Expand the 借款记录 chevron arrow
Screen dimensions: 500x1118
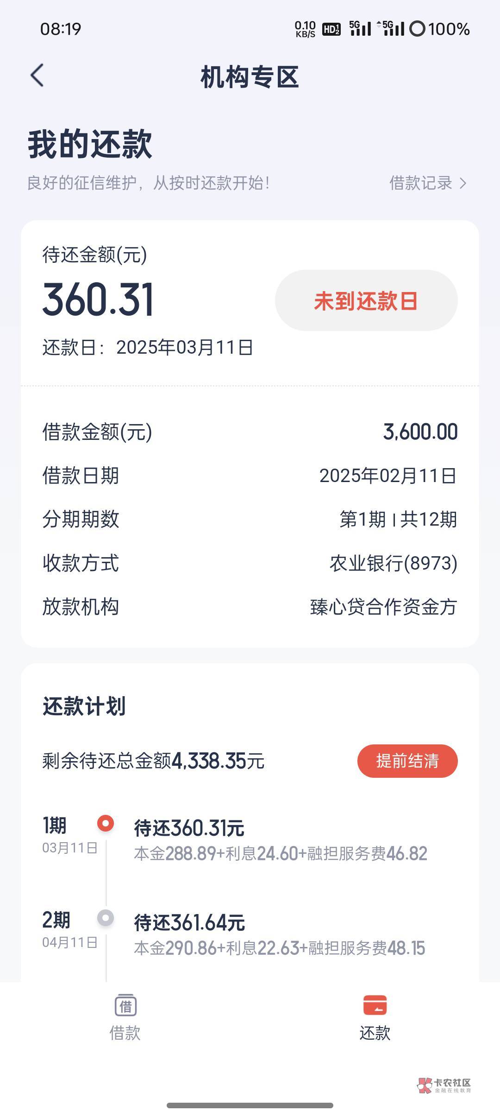click(463, 184)
